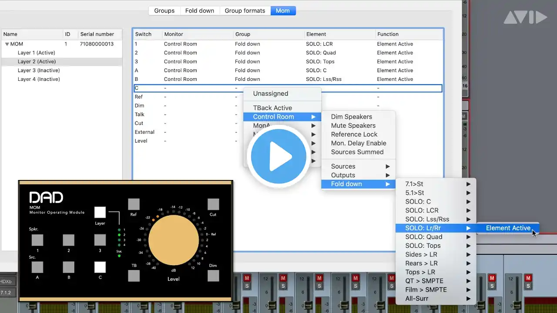Select Layer 3 (Inactive) in tree
Screen dimensions: 557x313
point(39,70)
